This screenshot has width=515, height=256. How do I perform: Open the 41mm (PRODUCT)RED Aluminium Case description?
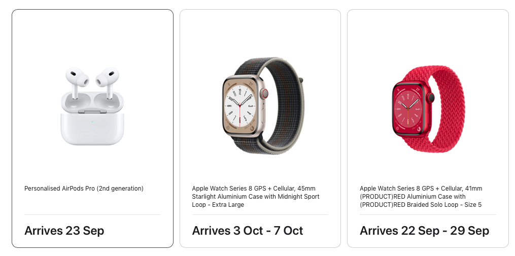click(421, 197)
